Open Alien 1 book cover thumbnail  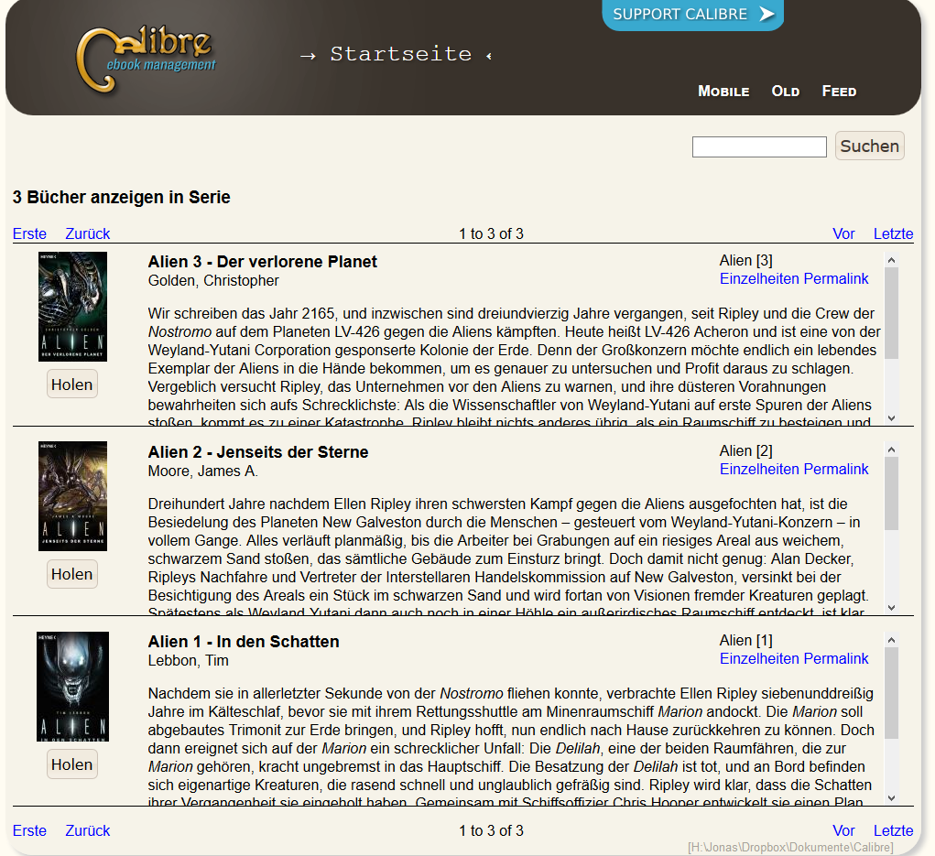point(72,686)
